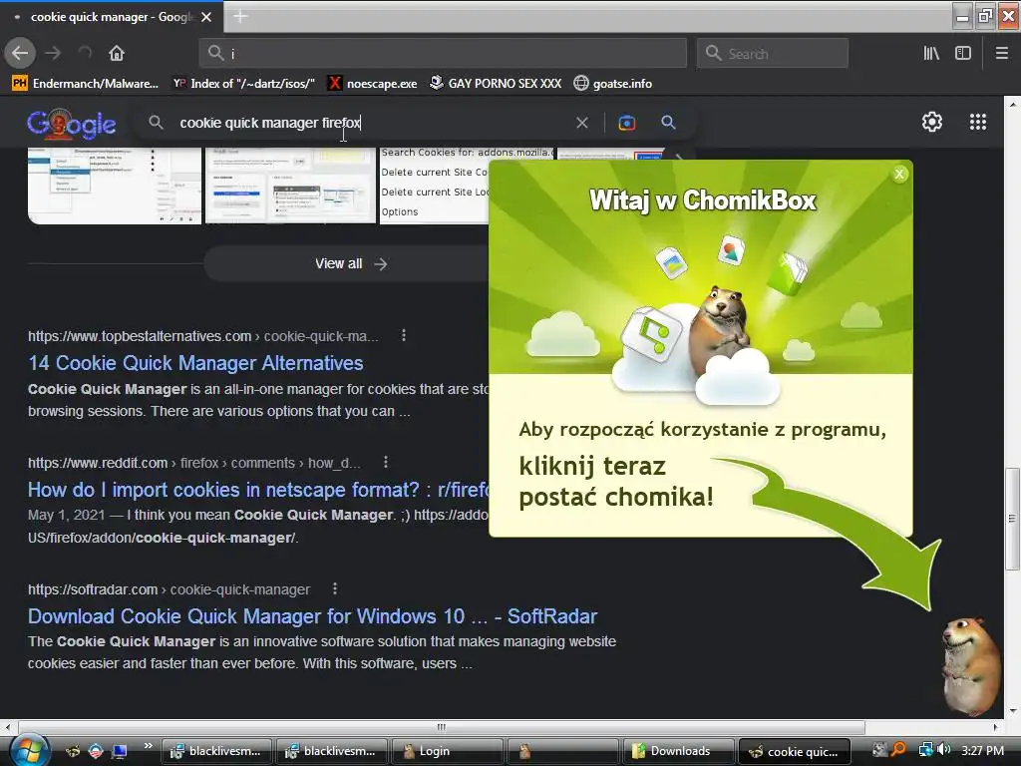Select the cookie quick manager tab
The width and height of the screenshot is (1021, 766).
[x=112, y=17]
